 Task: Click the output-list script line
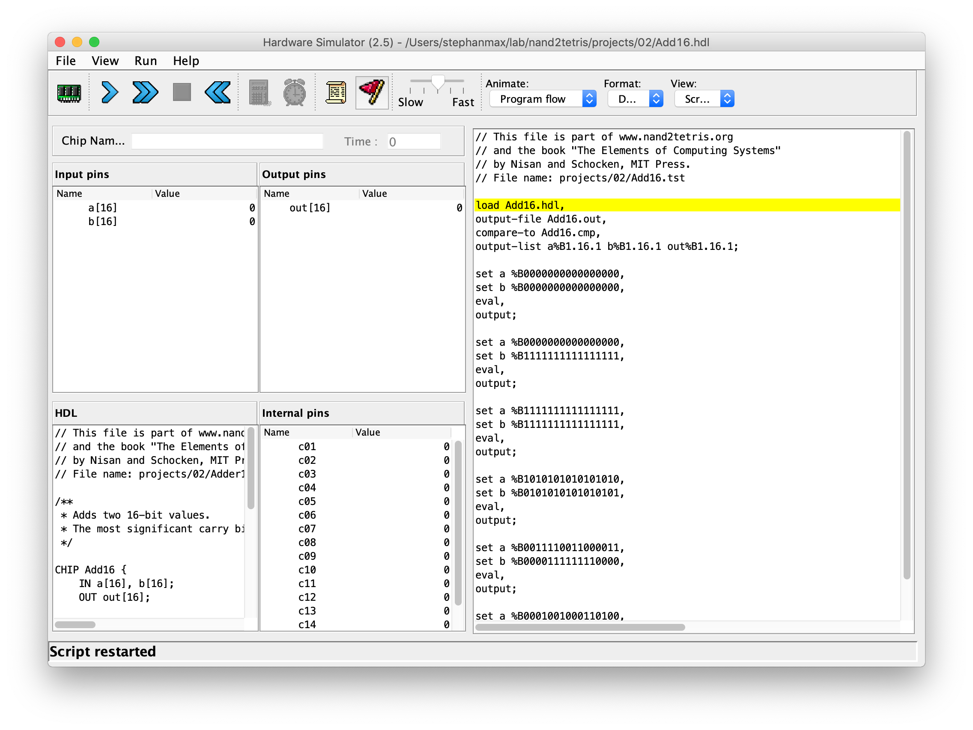(x=607, y=246)
